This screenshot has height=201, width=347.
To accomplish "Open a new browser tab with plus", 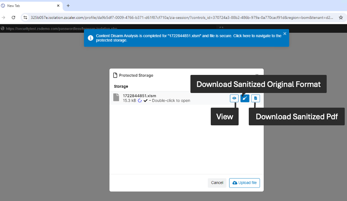I will pos(68,6).
